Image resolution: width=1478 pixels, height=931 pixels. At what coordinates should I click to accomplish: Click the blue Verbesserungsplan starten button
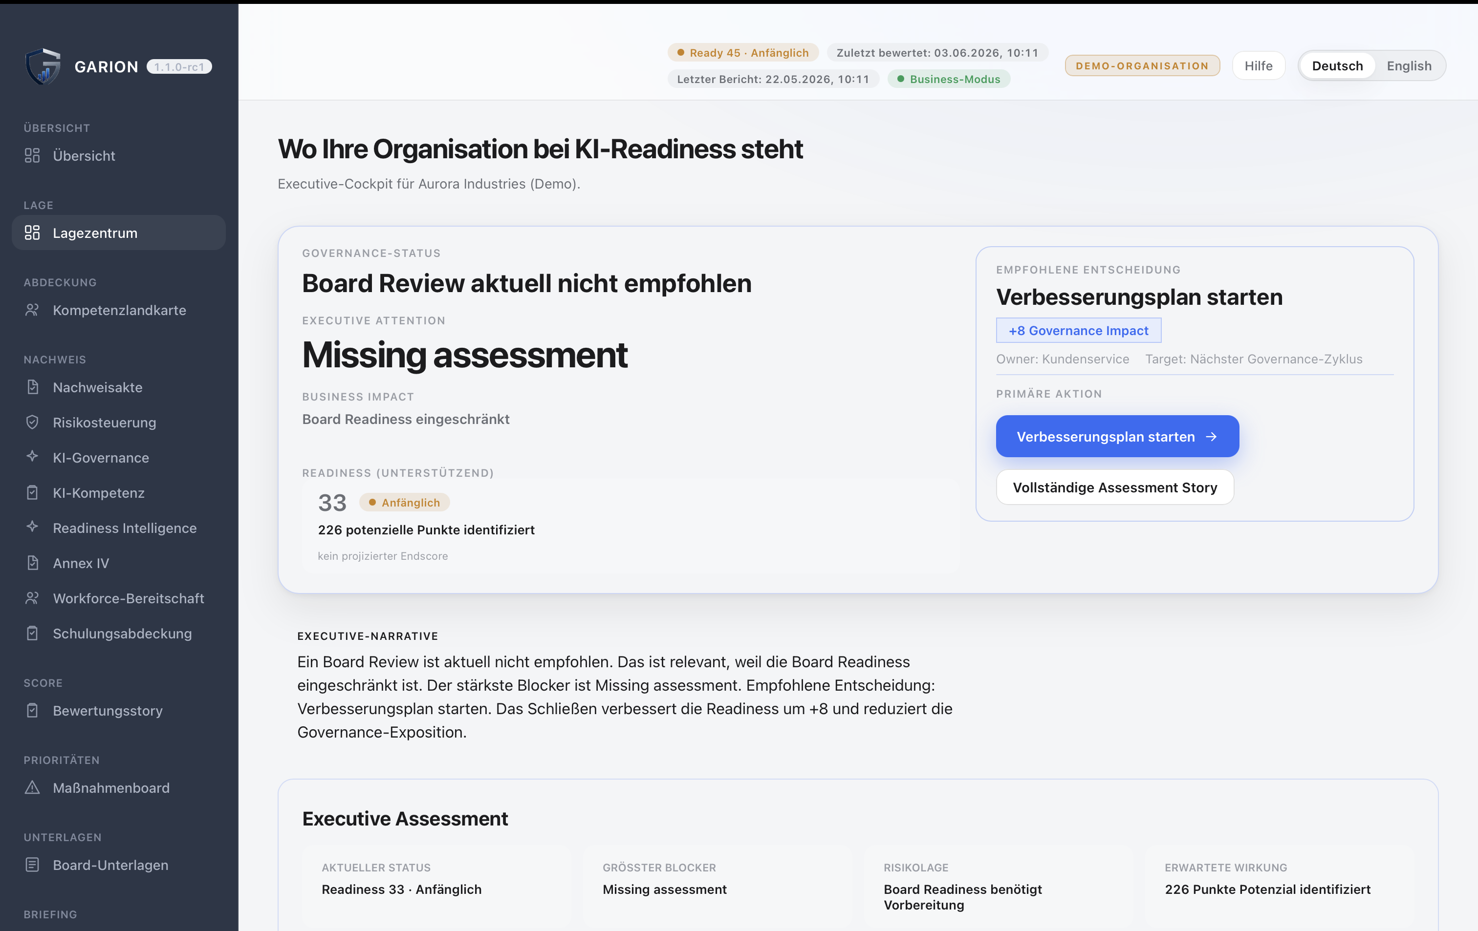click(1117, 436)
